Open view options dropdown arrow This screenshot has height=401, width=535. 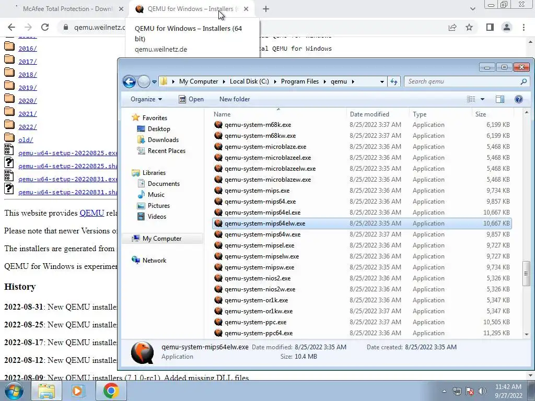coord(482,99)
